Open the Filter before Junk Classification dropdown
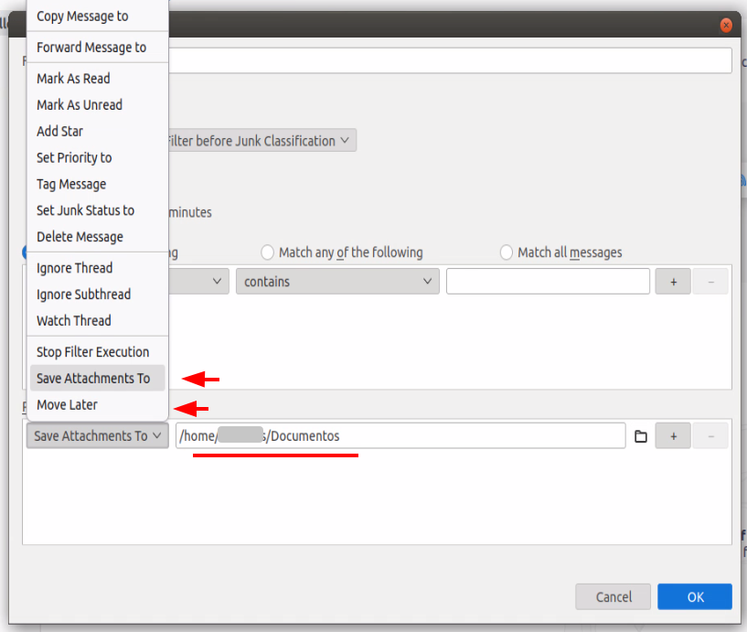This screenshot has width=747, height=632. coord(262,141)
